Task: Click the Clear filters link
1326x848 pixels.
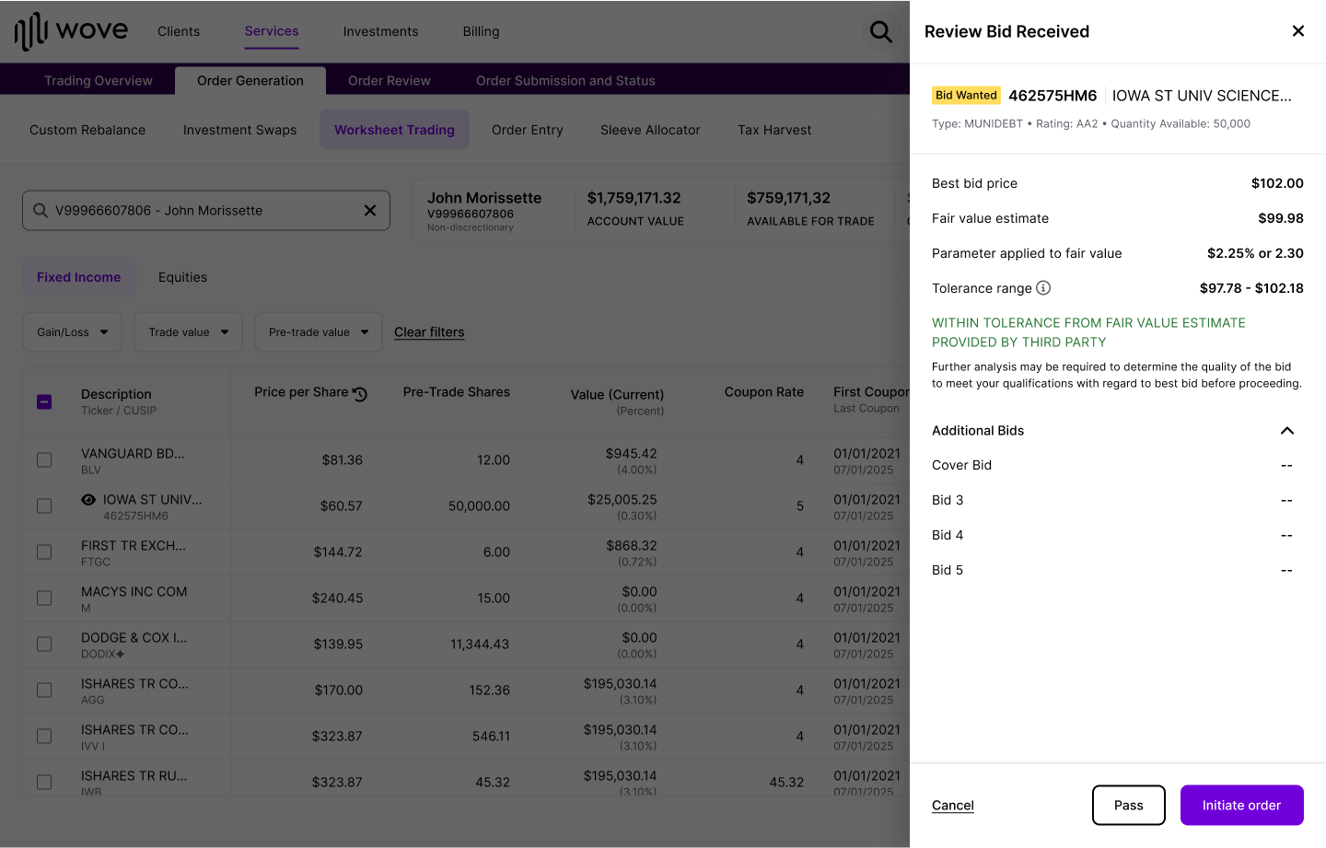Action: click(429, 331)
